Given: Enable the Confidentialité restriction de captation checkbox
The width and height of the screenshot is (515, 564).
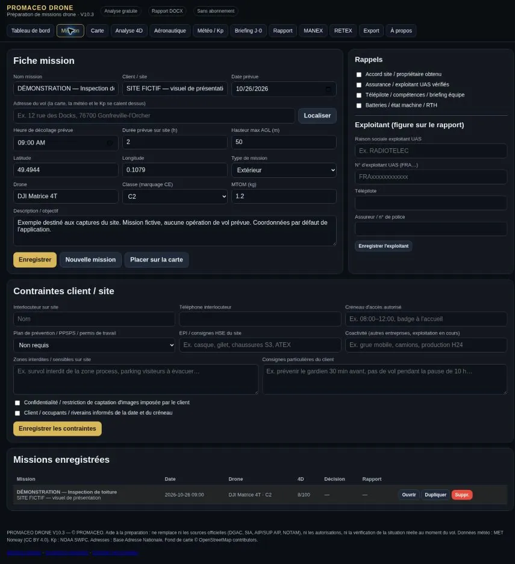Looking at the screenshot, I should coord(17,403).
